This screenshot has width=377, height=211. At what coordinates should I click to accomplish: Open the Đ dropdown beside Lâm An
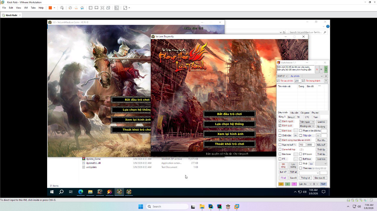click(316, 184)
